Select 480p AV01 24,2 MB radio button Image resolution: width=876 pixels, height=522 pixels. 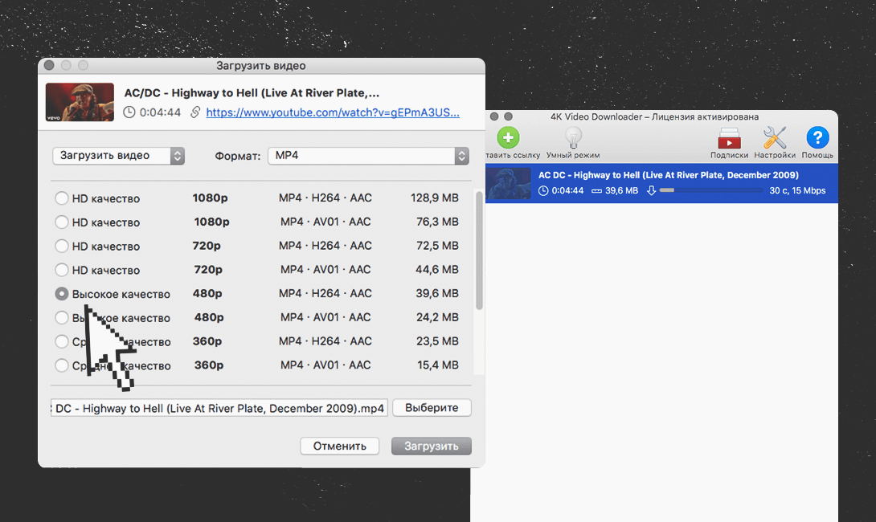point(61,318)
